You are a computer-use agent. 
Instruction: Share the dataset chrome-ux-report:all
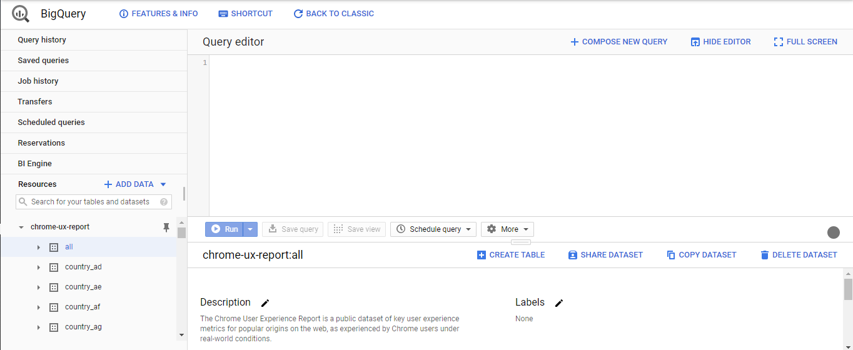pyautogui.click(x=605, y=255)
